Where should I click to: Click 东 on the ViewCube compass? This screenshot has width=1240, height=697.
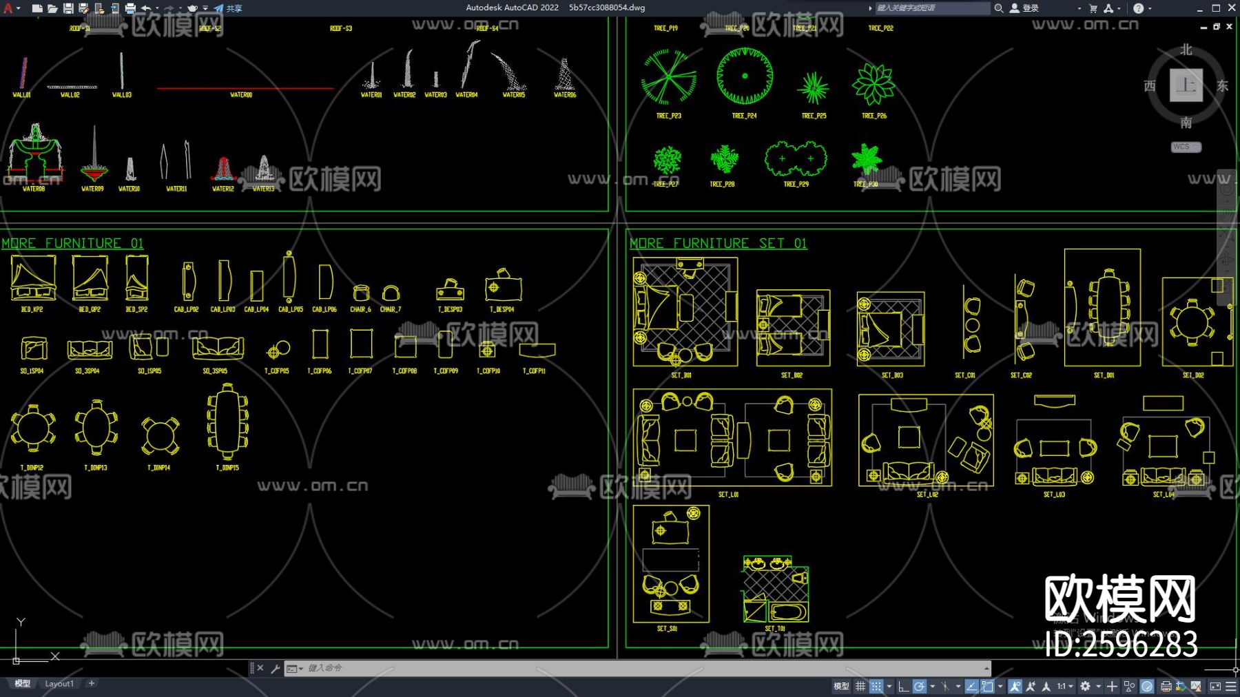coord(1222,86)
